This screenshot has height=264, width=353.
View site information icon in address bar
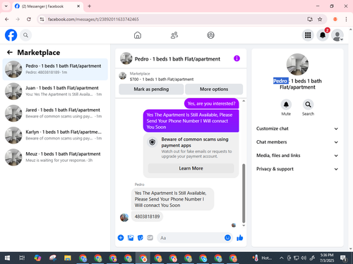pyautogui.click(x=42, y=19)
